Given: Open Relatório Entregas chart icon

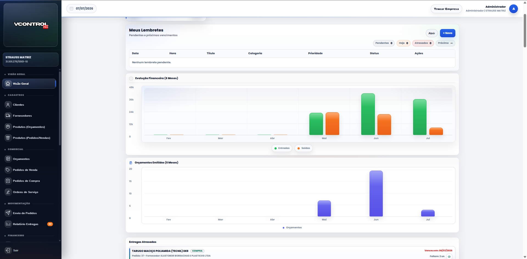Looking at the screenshot, I should [8, 224].
